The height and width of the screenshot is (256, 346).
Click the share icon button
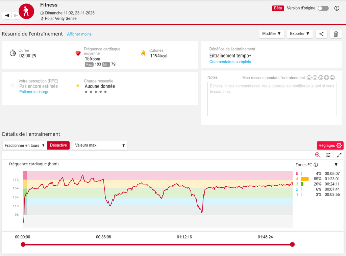pos(321,34)
